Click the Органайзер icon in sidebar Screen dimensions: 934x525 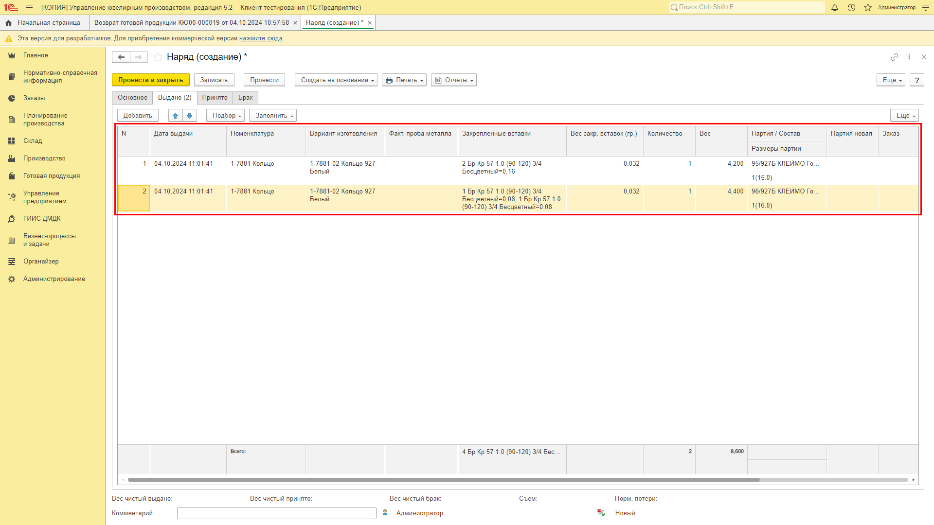click(x=12, y=262)
